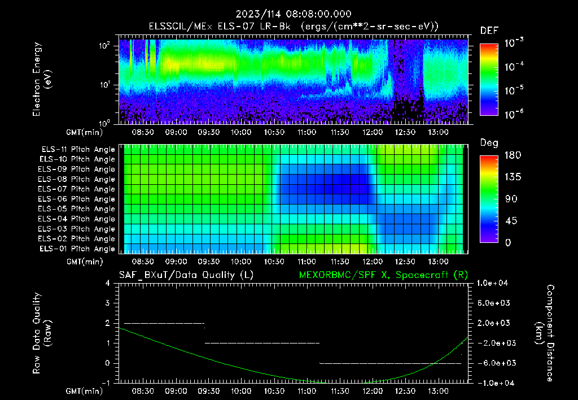Image resolution: width=578 pixels, height=400 pixels.
Task: Click the ELS-08 Pitch Angle row label
Action: (77, 179)
